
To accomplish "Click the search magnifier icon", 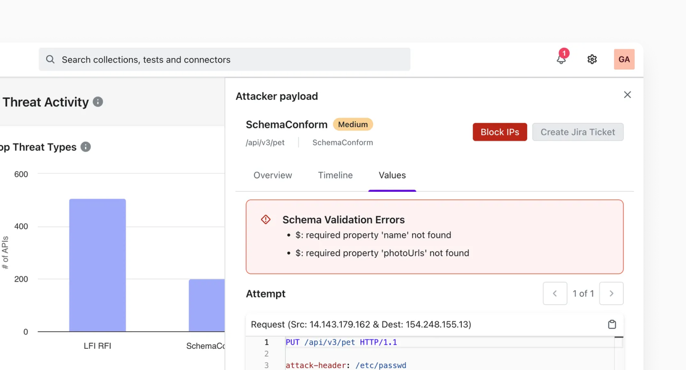I will [x=50, y=59].
